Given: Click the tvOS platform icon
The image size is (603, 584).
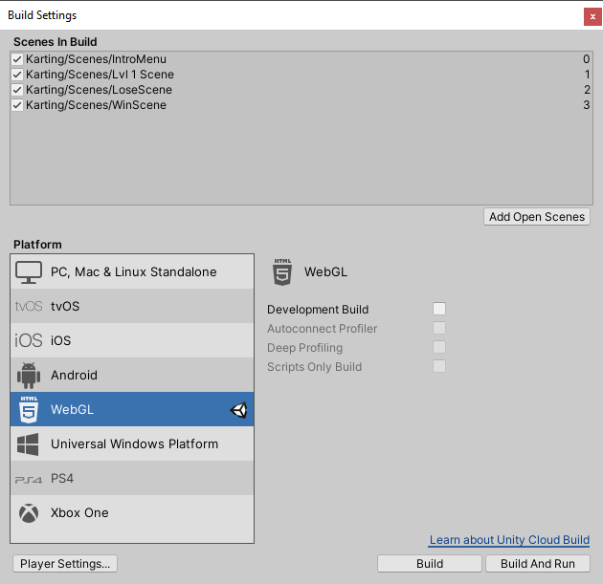Looking at the screenshot, I should point(29,307).
